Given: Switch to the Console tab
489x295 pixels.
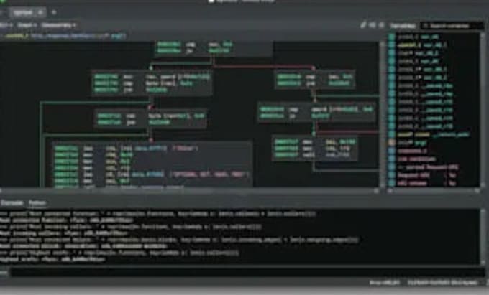Looking at the screenshot, I should [12, 203].
